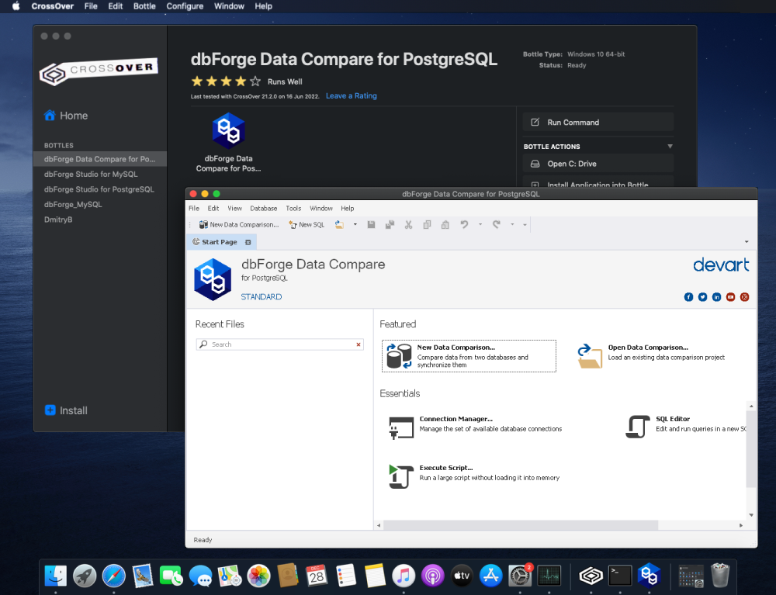Open the toolbar options overflow arrow
Image resolution: width=776 pixels, height=595 pixels.
(x=525, y=224)
